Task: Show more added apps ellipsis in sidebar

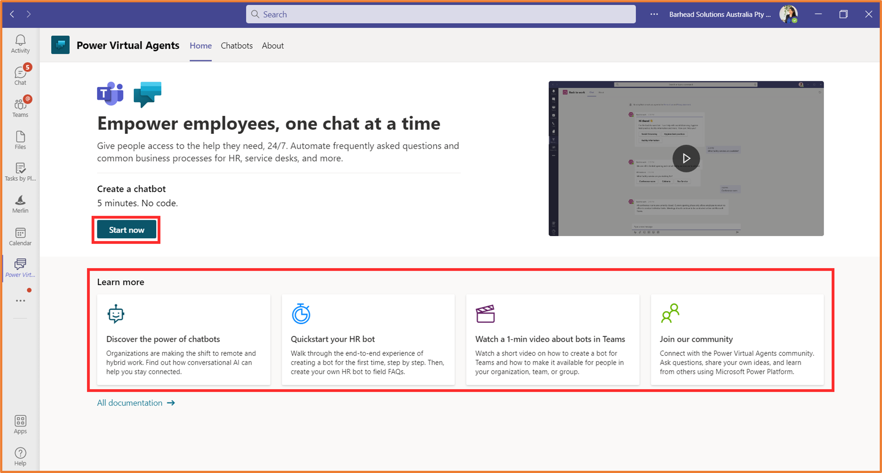Action: pos(20,301)
